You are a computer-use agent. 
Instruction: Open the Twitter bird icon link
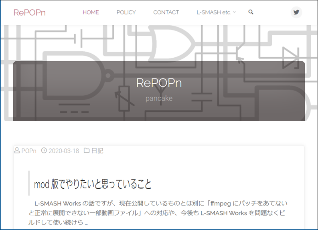[296, 12]
